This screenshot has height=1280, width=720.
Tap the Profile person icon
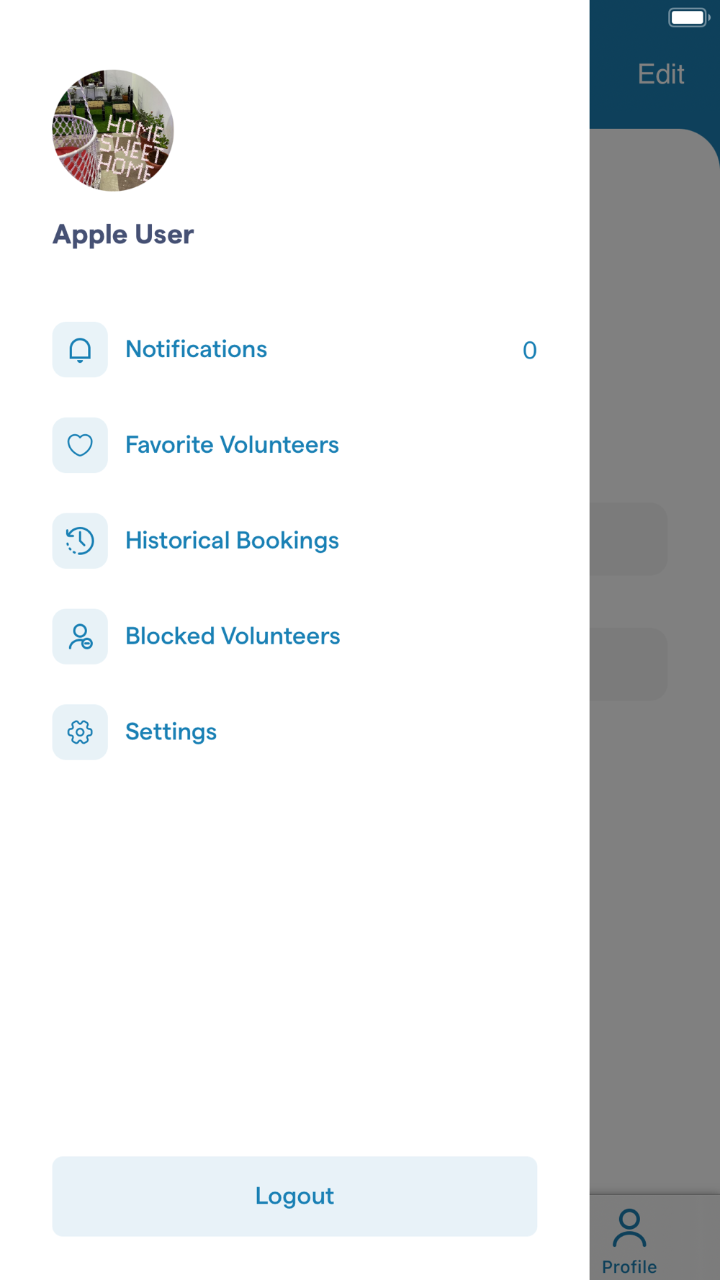[x=629, y=1228]
